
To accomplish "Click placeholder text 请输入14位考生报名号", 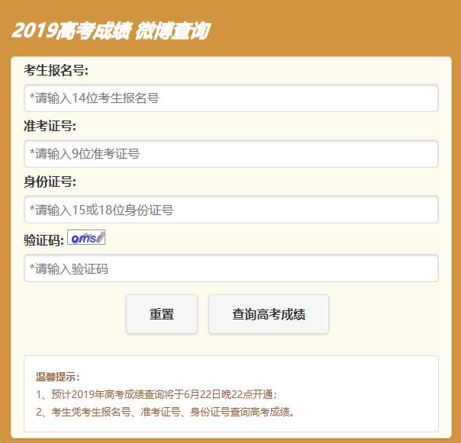I will 95,98.
